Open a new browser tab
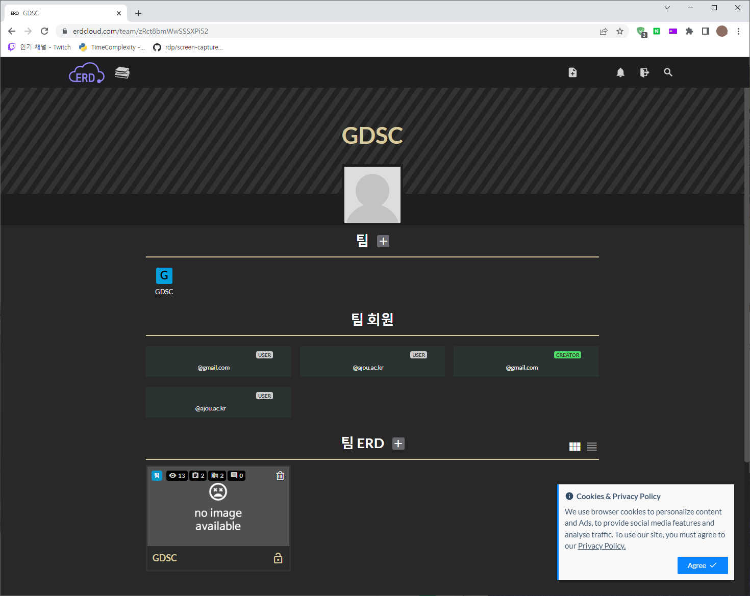 tap(138, 13)
